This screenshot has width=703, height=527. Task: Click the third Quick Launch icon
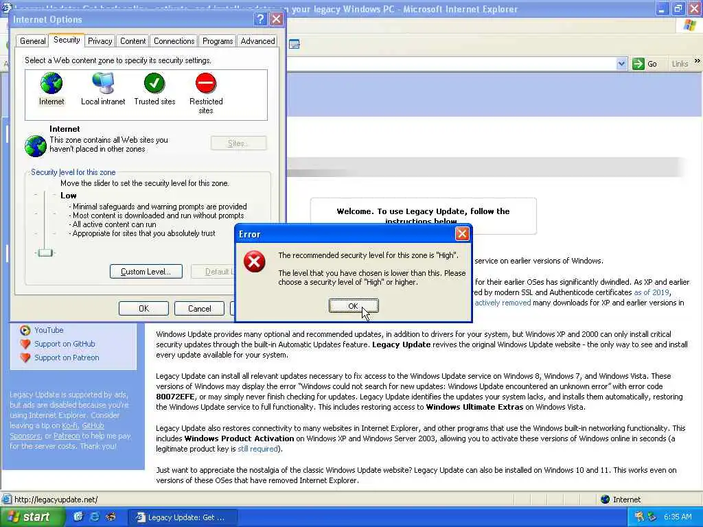coord(111,517)
